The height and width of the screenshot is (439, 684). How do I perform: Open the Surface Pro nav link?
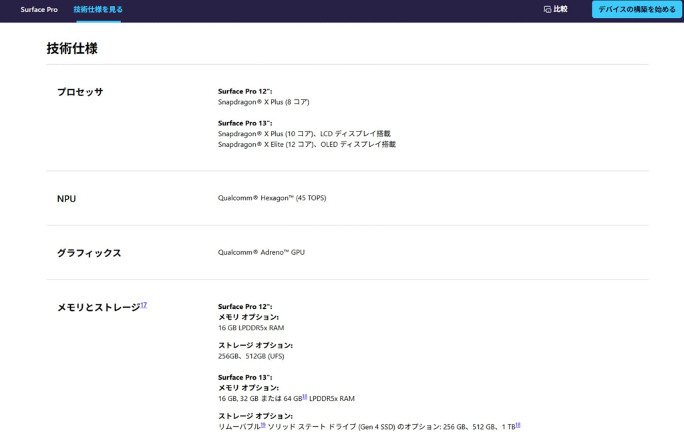tap(39, 9)
